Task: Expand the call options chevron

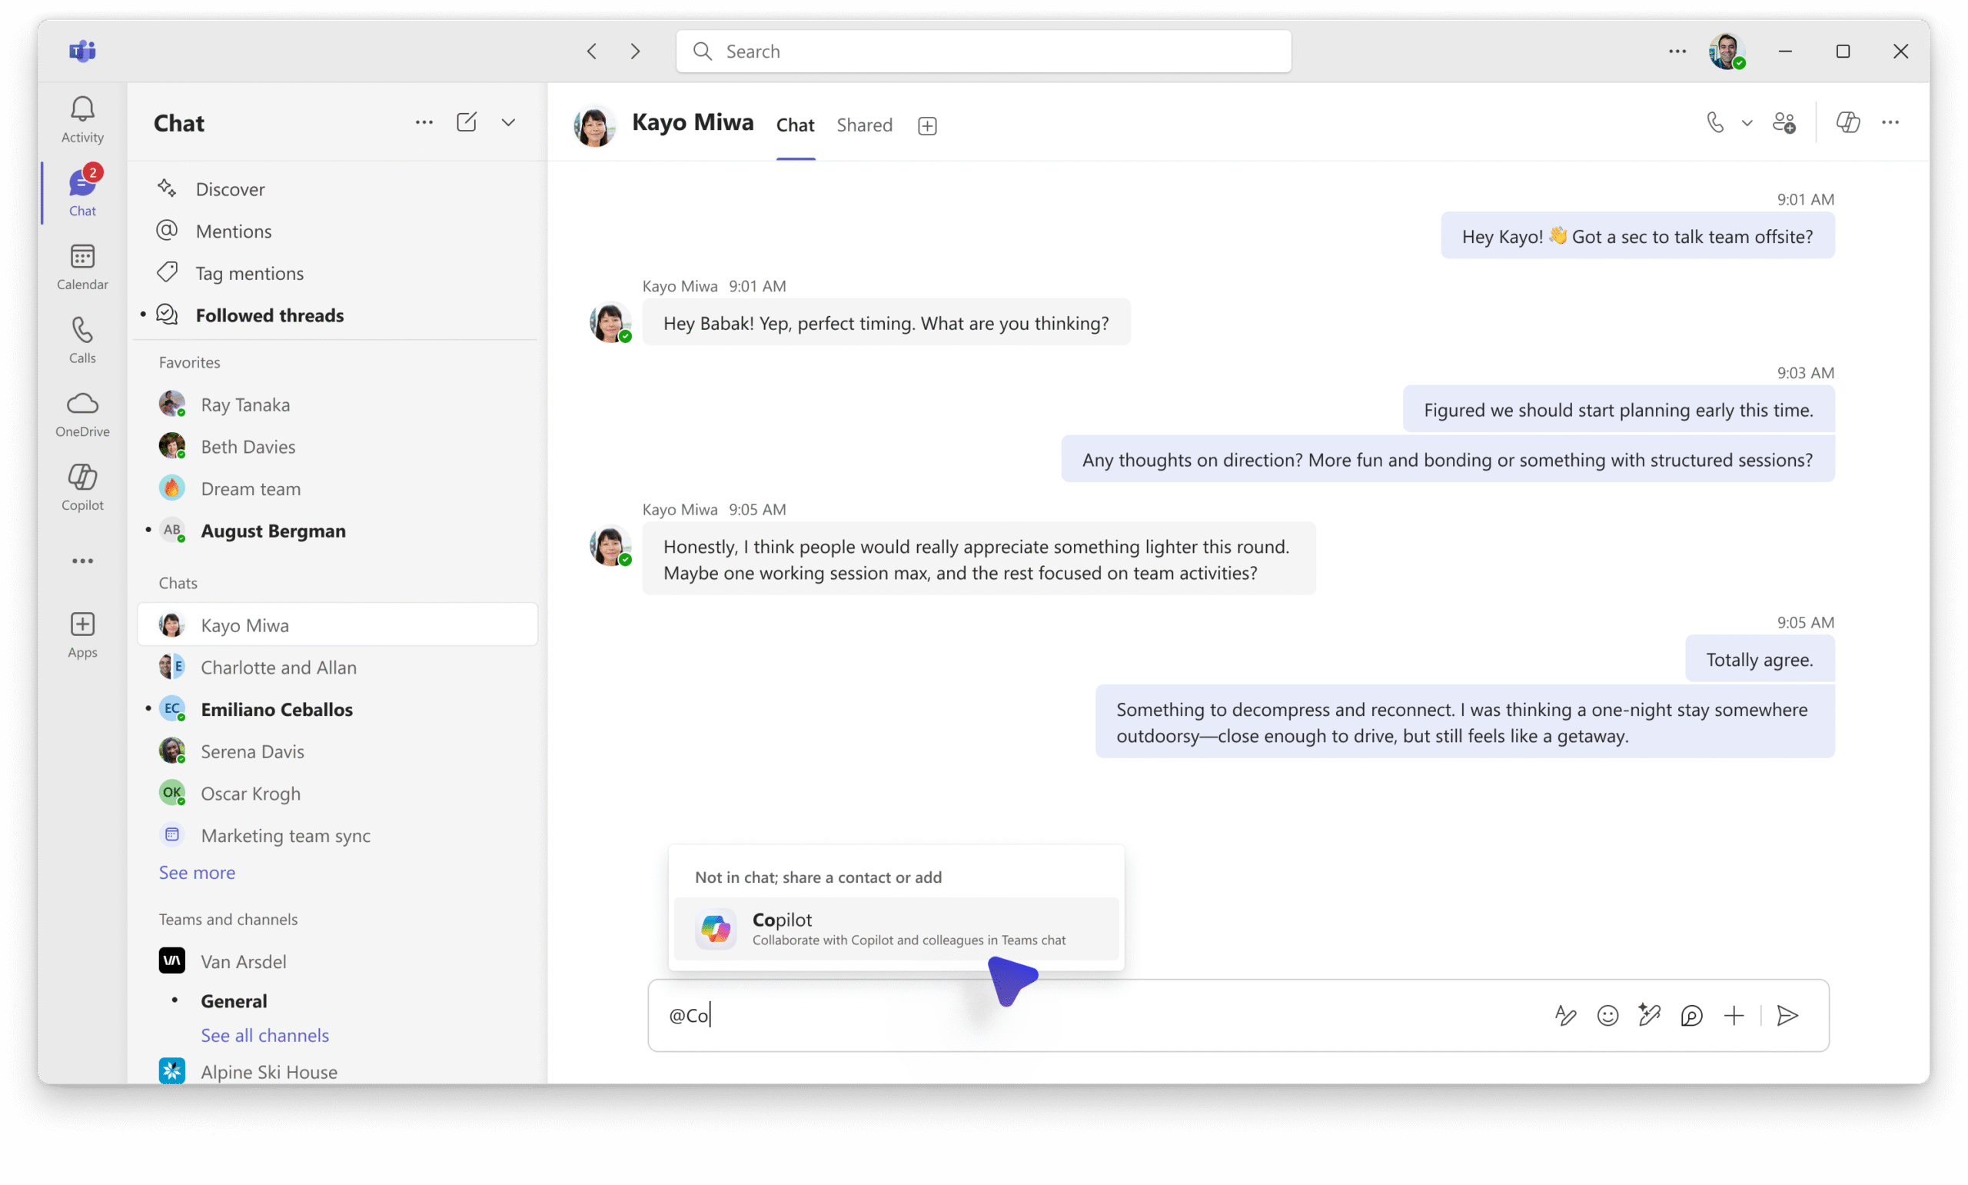Action: tap(1747, 122)
